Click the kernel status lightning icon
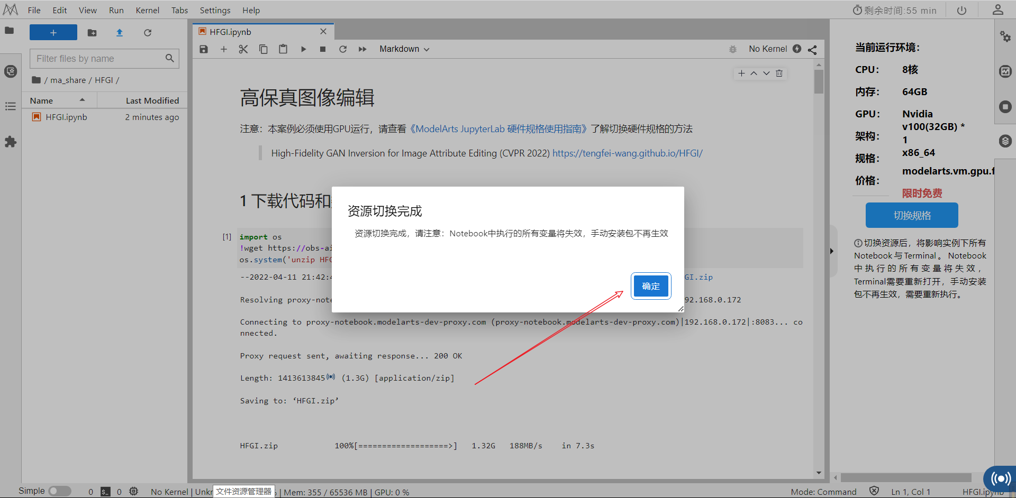1016x498 pixels. pos(797,49)
